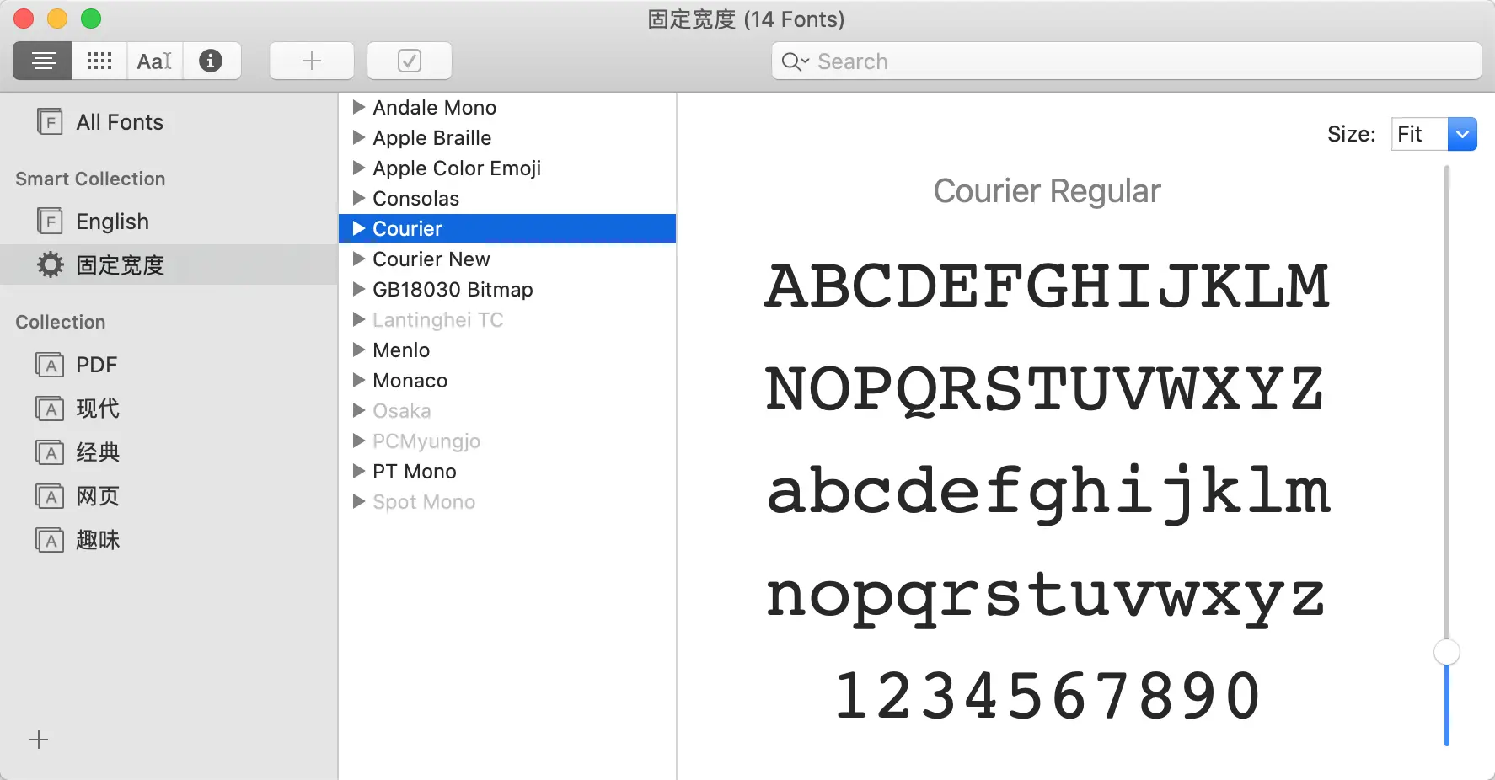Switch to the repertoire grid view
Image resolution: width=1495 pixels, height=780 pixels.
coord(99,61)
